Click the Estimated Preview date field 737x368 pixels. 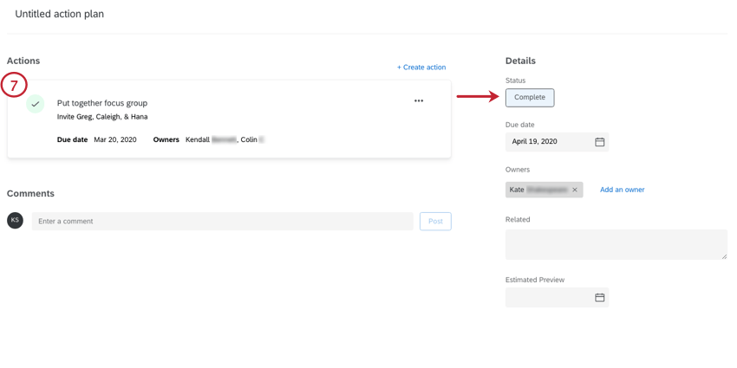[548, 298]
